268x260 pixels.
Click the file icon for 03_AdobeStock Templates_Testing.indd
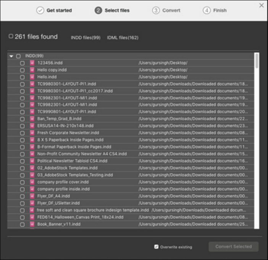pos(32,175)
